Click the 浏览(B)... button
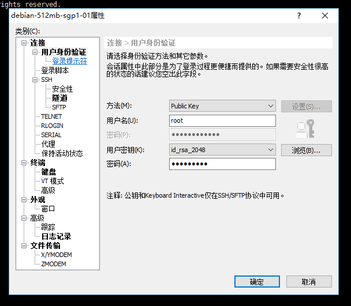351x306 pixels. pos(306,150)
